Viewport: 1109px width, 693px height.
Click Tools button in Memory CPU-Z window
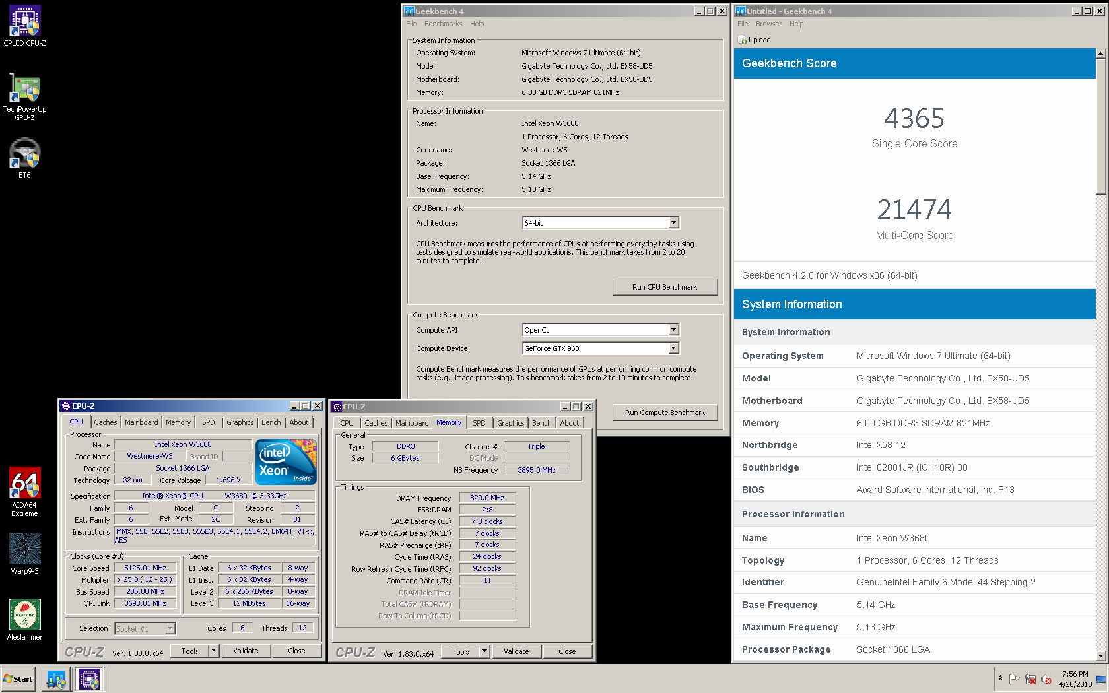[460, 651]
